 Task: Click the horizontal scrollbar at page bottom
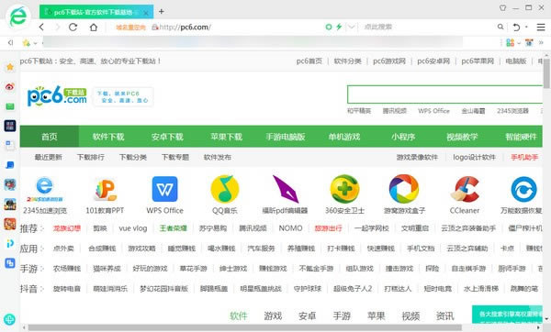point(245,327)
